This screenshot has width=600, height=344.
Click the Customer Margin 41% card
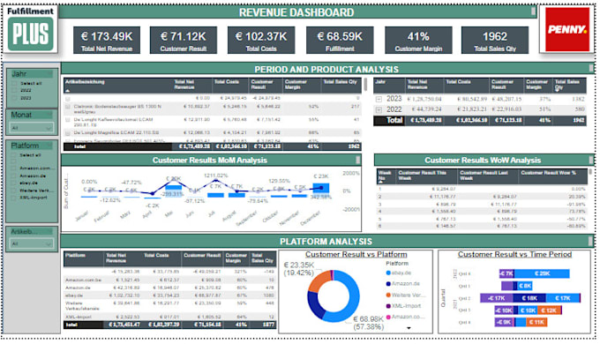(418, 40)
